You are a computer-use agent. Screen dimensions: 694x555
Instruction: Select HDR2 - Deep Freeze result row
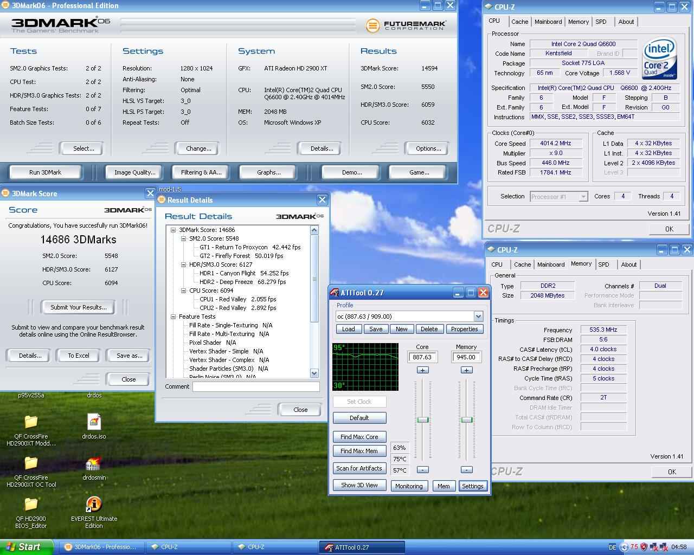242,282
